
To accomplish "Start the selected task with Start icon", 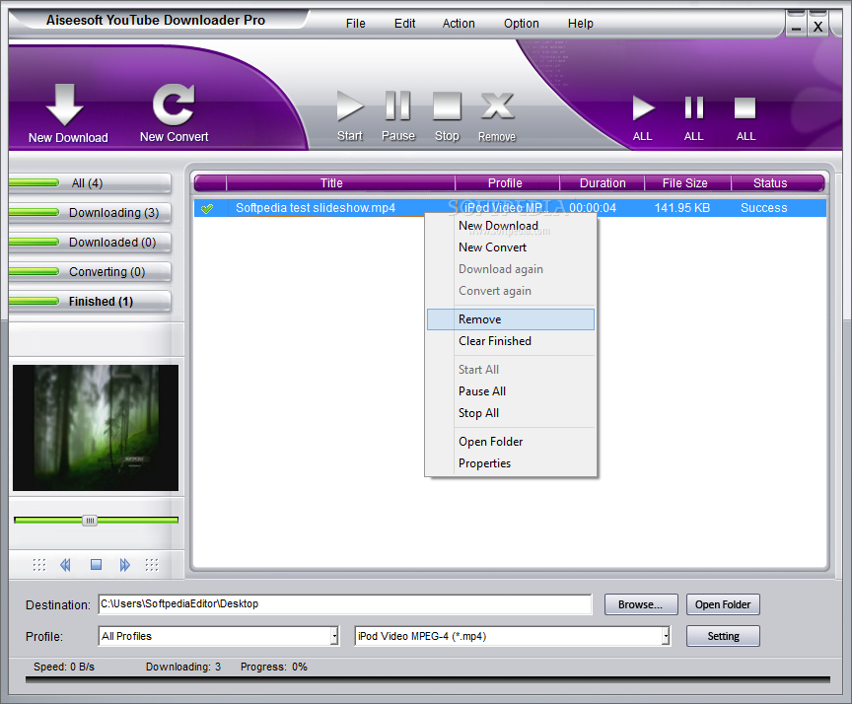I will 349,106.
